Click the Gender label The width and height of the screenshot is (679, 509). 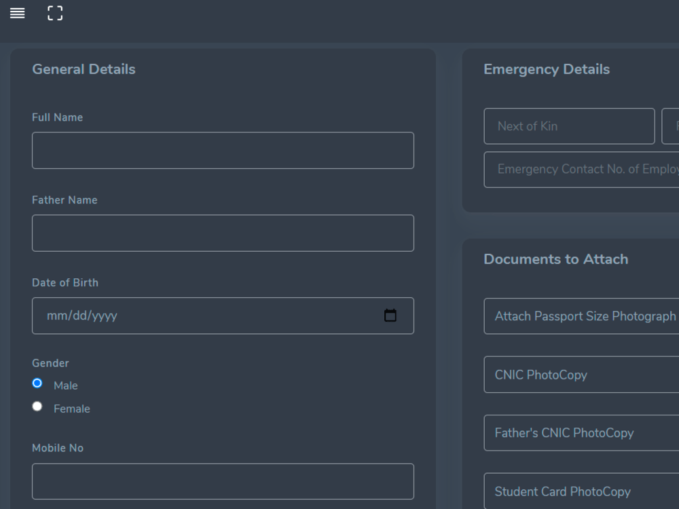[50, 363]
